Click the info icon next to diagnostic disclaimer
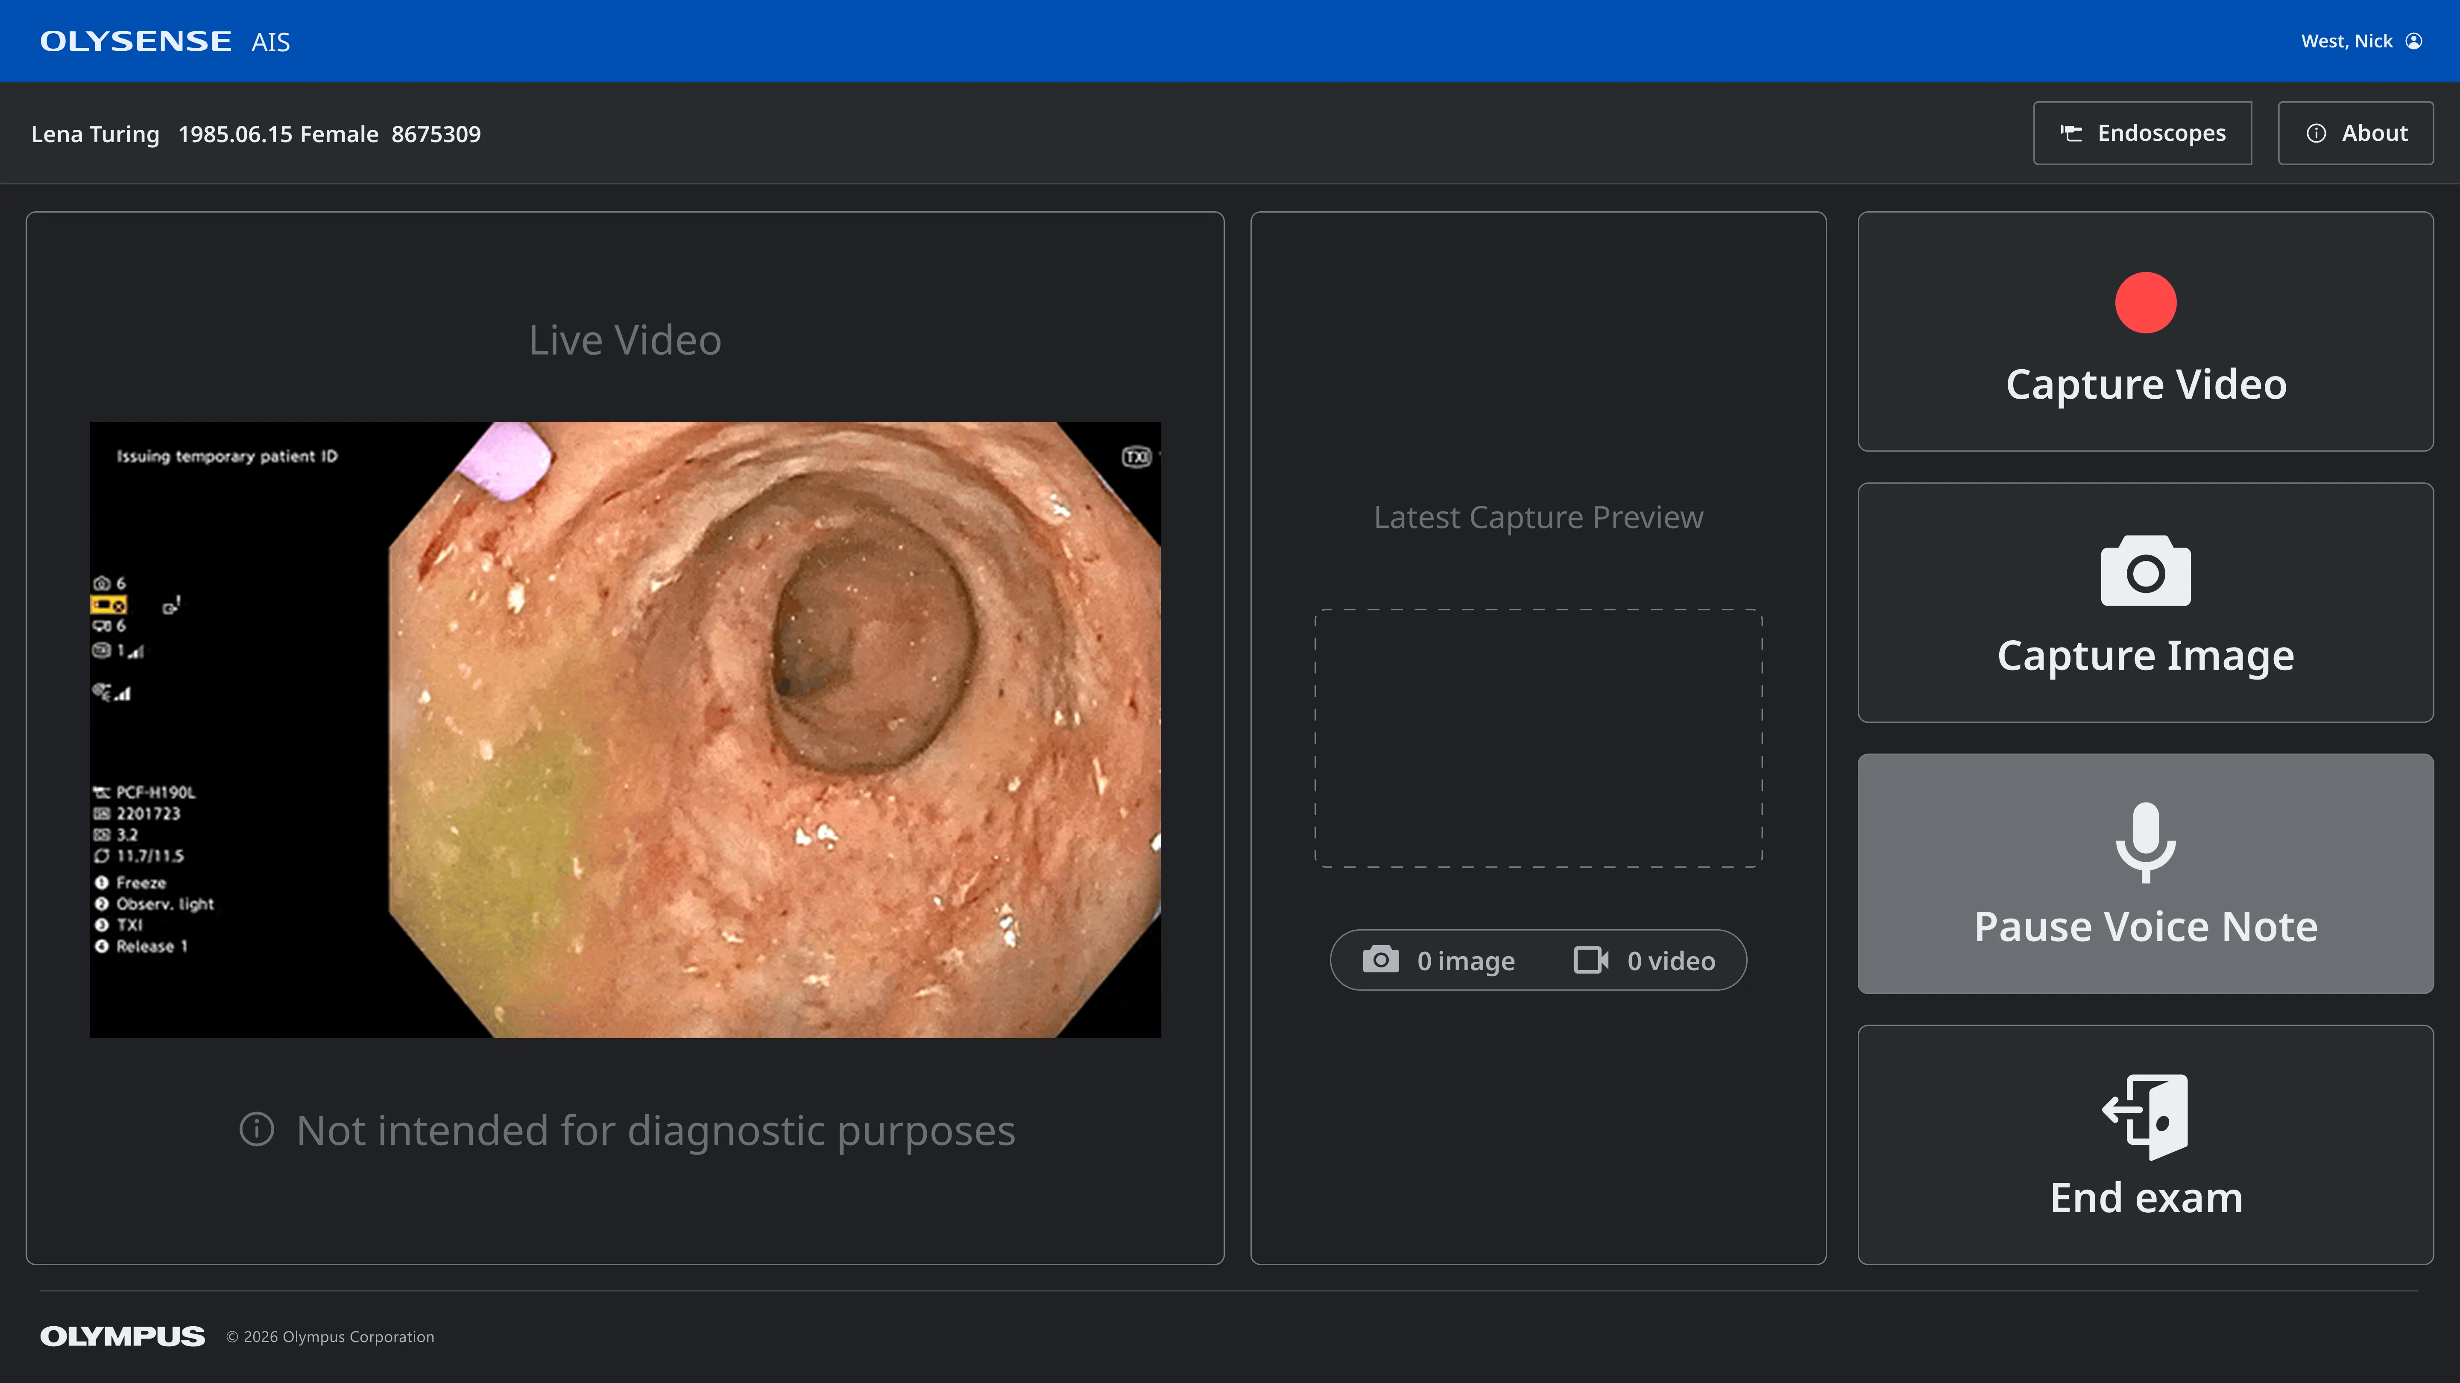 click(x=256, y=1129)
